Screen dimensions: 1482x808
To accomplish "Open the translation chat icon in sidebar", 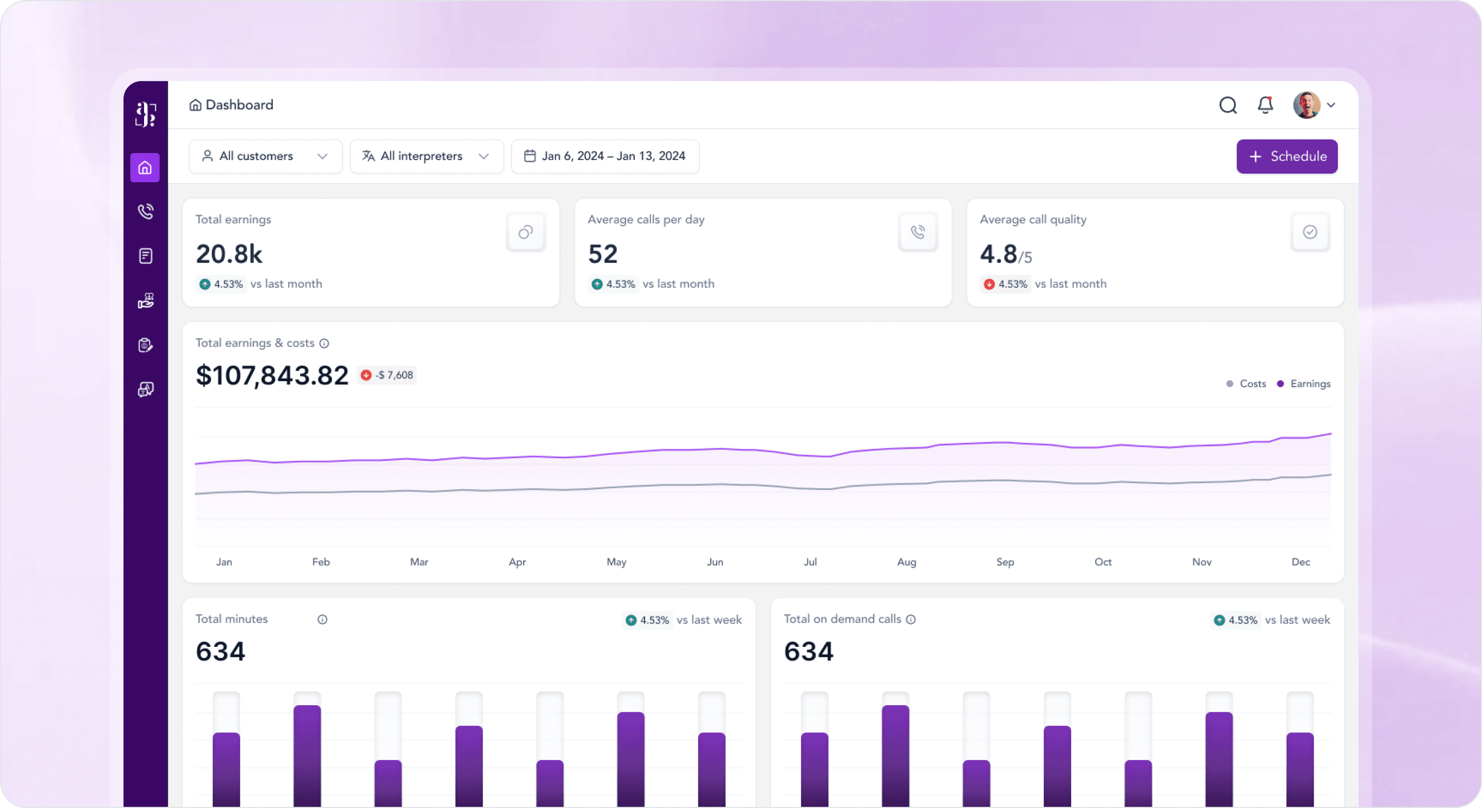I will click(146, 389).
